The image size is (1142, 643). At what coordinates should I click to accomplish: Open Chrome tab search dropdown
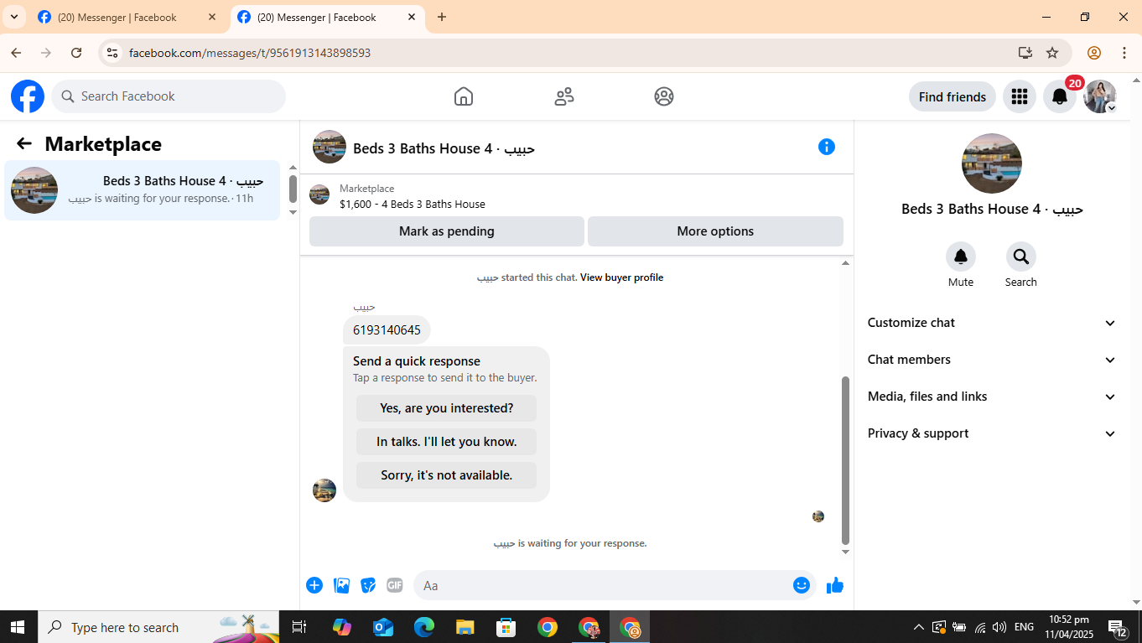click(x=14, y=17)
